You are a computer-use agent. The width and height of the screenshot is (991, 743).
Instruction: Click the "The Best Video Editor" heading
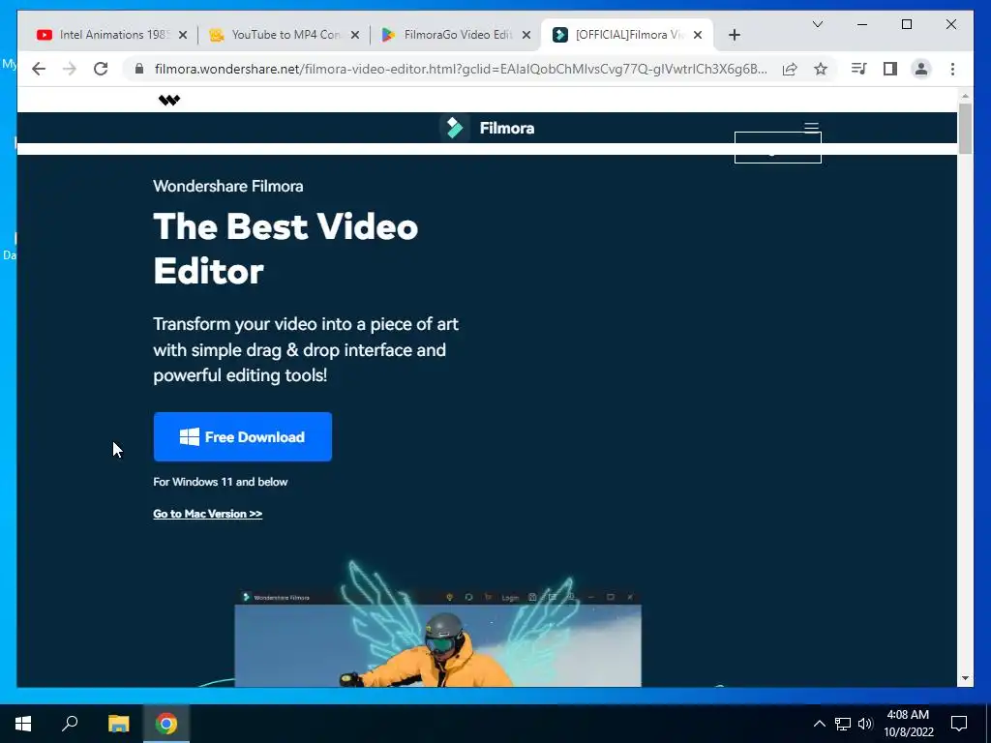pos(285,249)
